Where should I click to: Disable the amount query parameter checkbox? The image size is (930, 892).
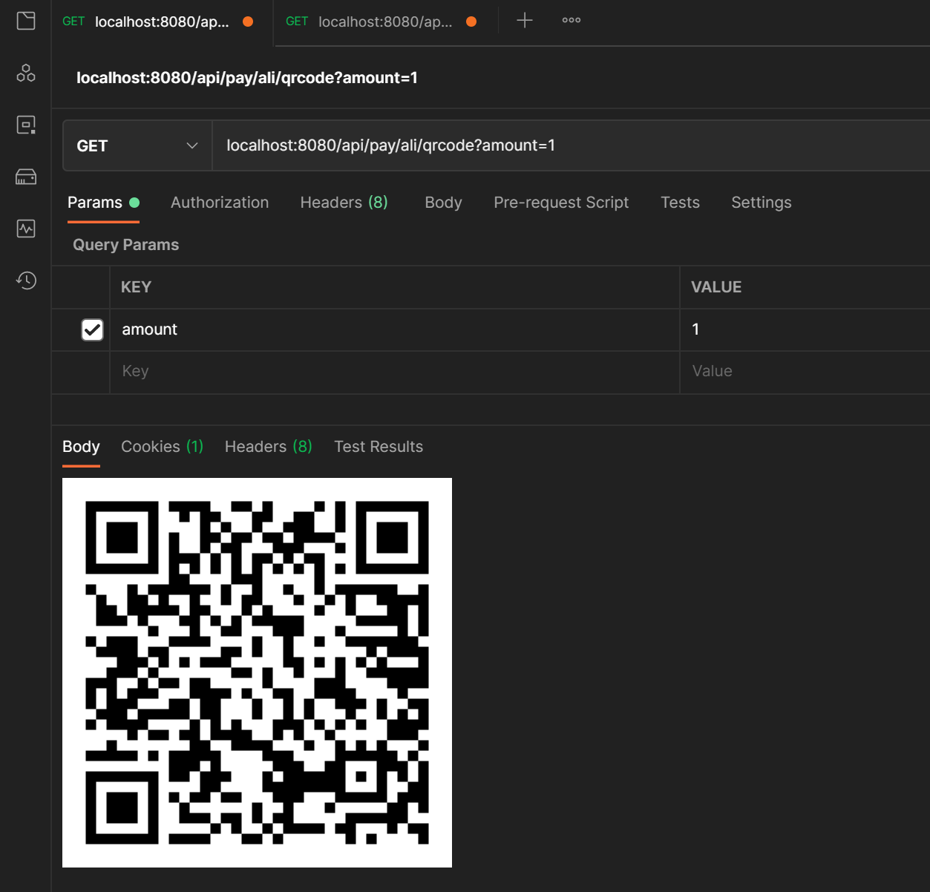[x=91, y=329]
